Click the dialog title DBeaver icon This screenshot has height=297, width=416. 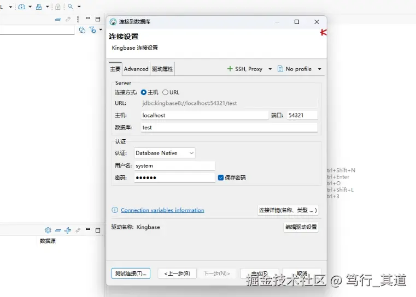click(113, 22)
